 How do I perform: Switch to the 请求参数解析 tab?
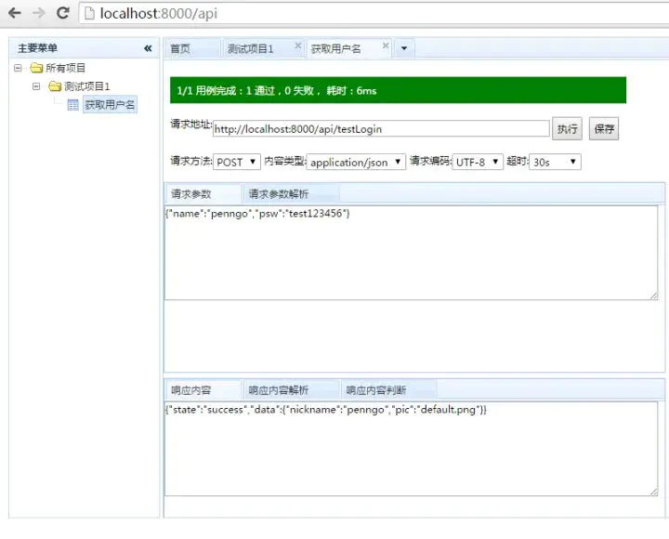[291, 193]
